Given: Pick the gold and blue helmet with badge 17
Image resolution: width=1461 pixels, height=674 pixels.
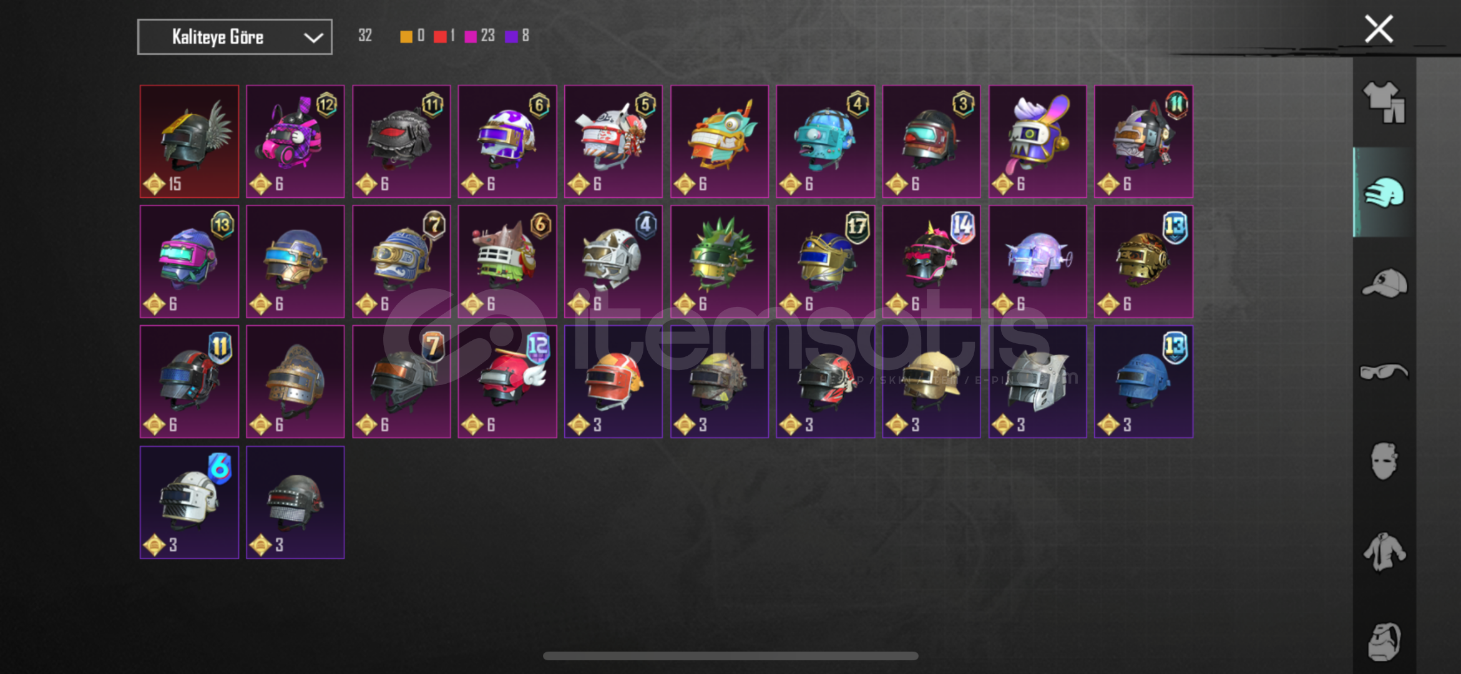Looking at the screenshot, I should tap(826, 261).
